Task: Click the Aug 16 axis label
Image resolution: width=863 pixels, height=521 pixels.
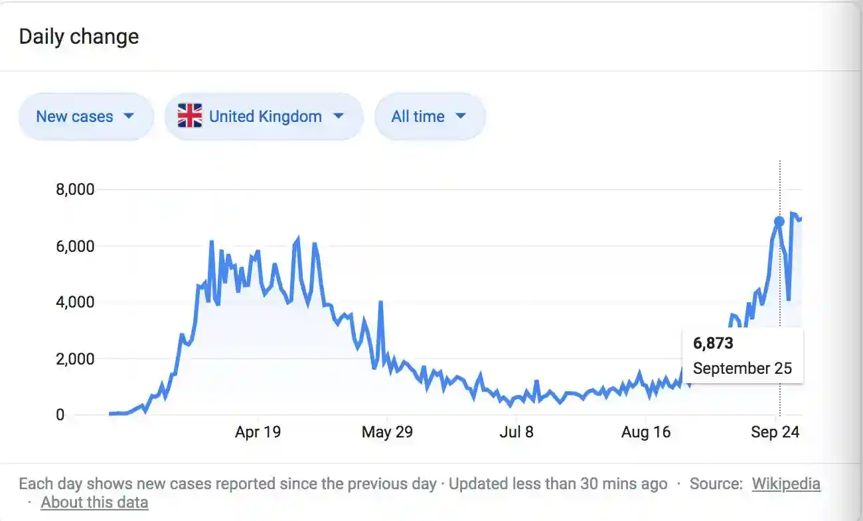Action: click(646, 432)
